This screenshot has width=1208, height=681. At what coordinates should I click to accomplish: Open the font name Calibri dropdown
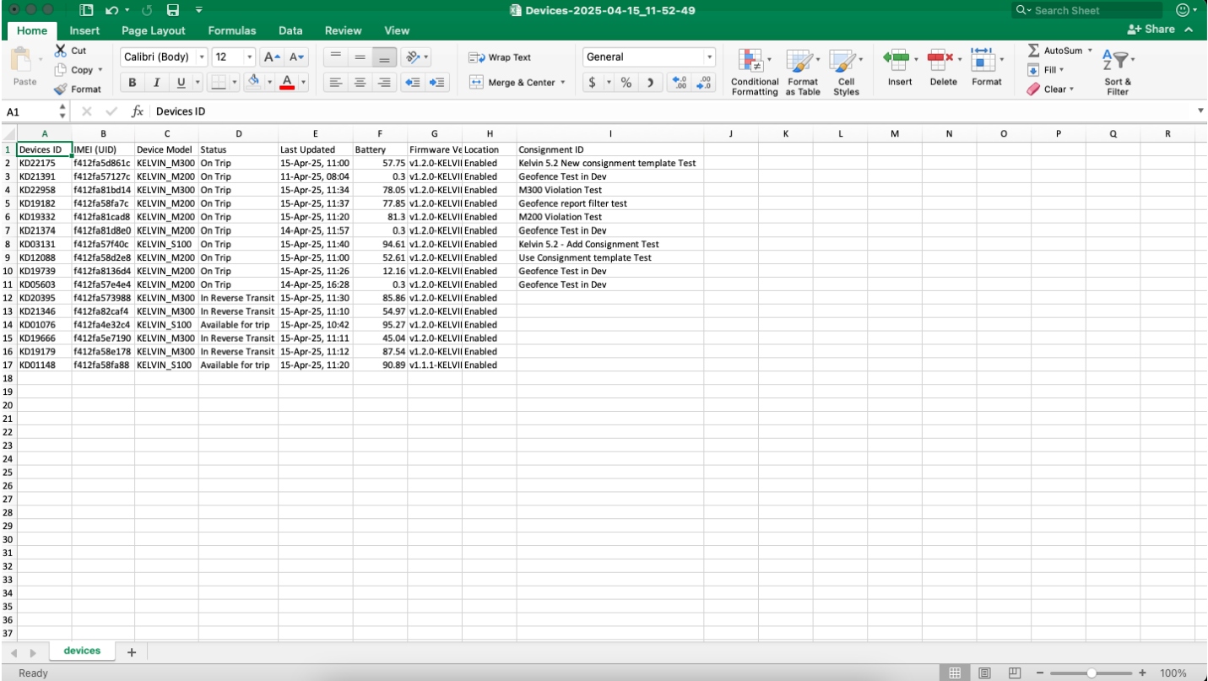pyautogui.click(x=203, y=57)
